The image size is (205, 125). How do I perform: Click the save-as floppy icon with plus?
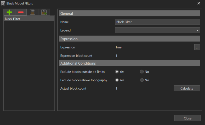[x=44, y=12]
